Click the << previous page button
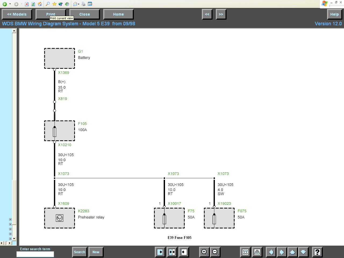The height and width of the screenshot is (258, 344). pyautogui.click(x=207, y=14)
